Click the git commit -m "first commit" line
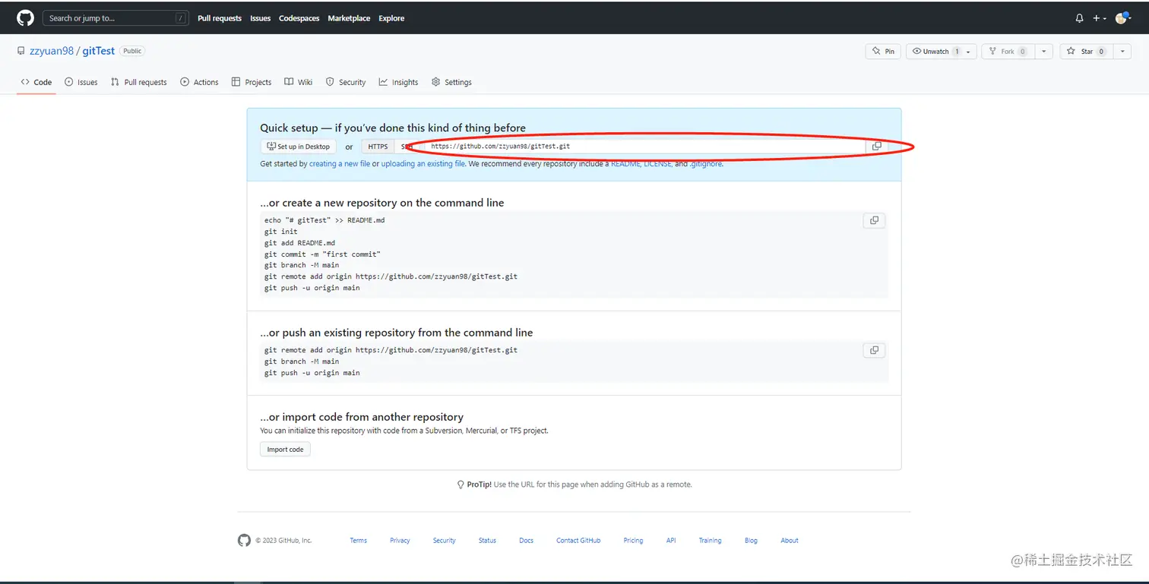The width and height of the screenshot is (1149, 584). tap(322, 254)
